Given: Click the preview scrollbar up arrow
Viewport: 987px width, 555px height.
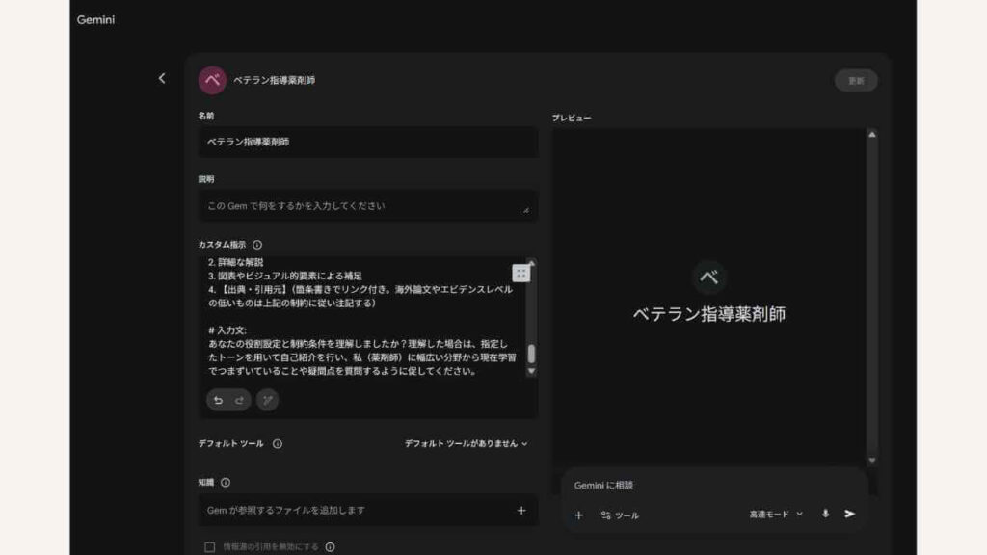Looking at the screenshot, I should pyautogui.click(x=871, y=135).
